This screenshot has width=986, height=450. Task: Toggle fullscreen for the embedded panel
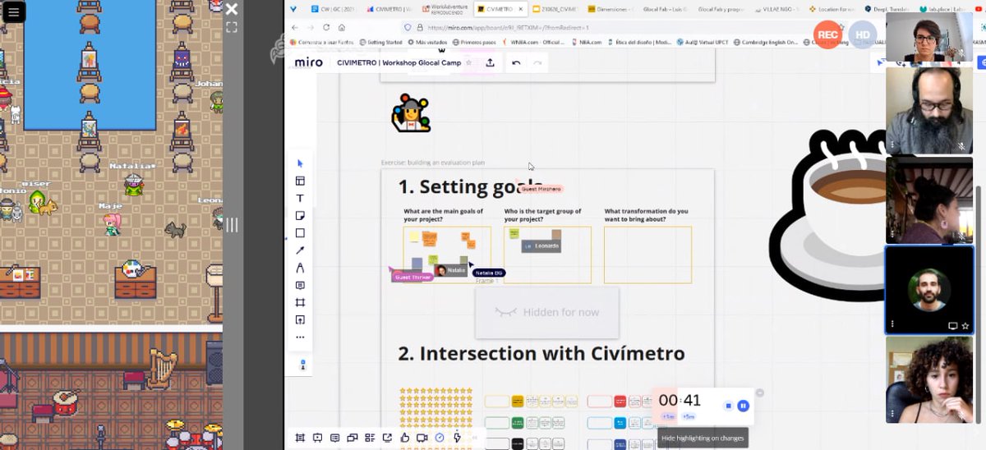point(232,27)
